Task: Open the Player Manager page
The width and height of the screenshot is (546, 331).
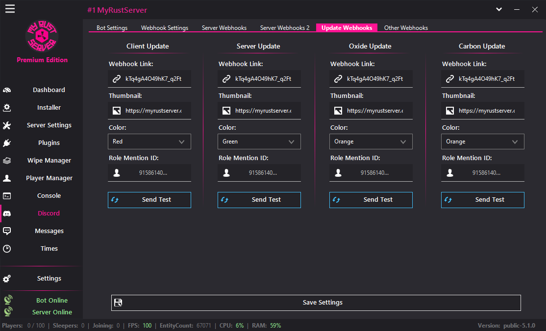Action: tap(49, 178)
